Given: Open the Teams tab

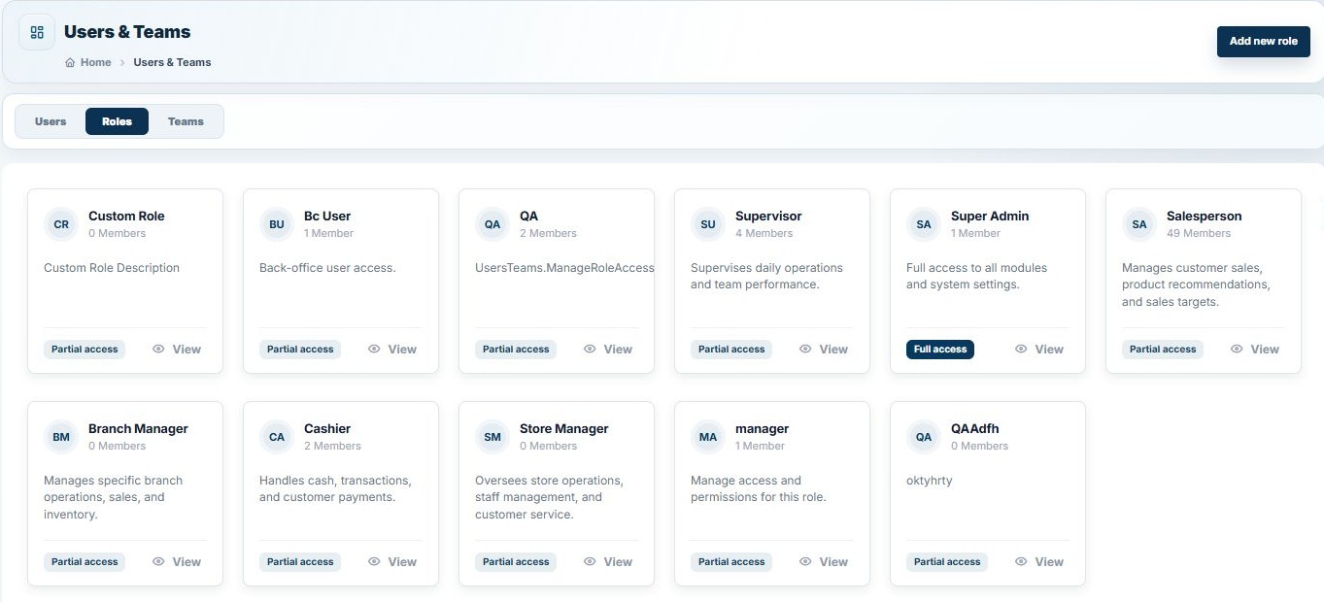Looking at the screenshot, I should click(186, 121).
